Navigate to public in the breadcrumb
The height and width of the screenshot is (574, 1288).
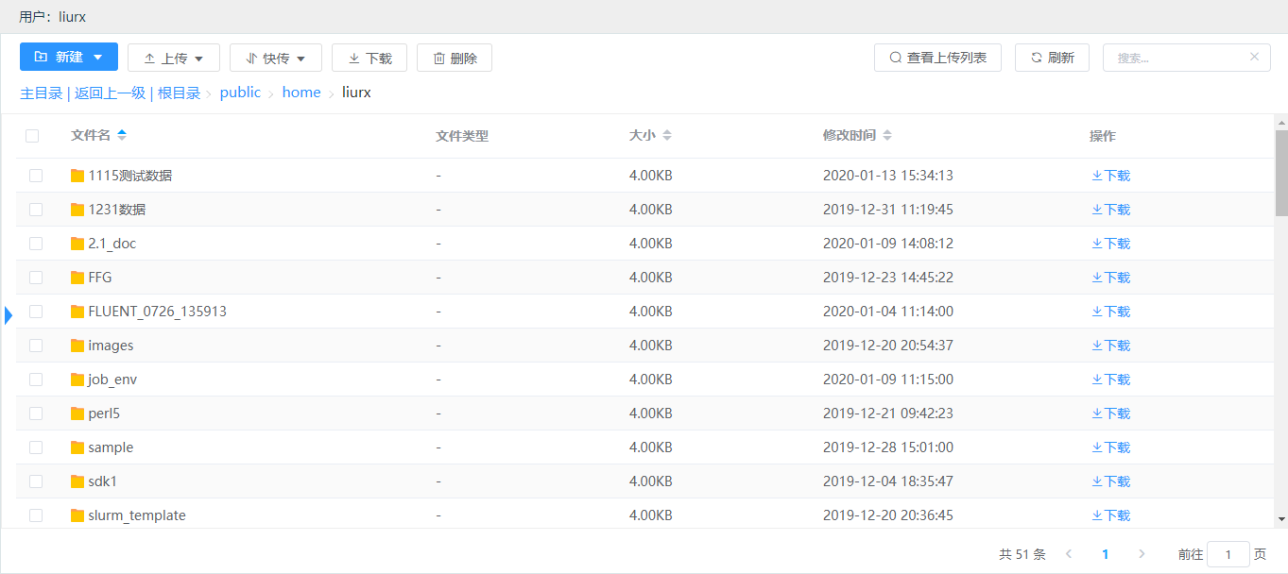(240, 93)
